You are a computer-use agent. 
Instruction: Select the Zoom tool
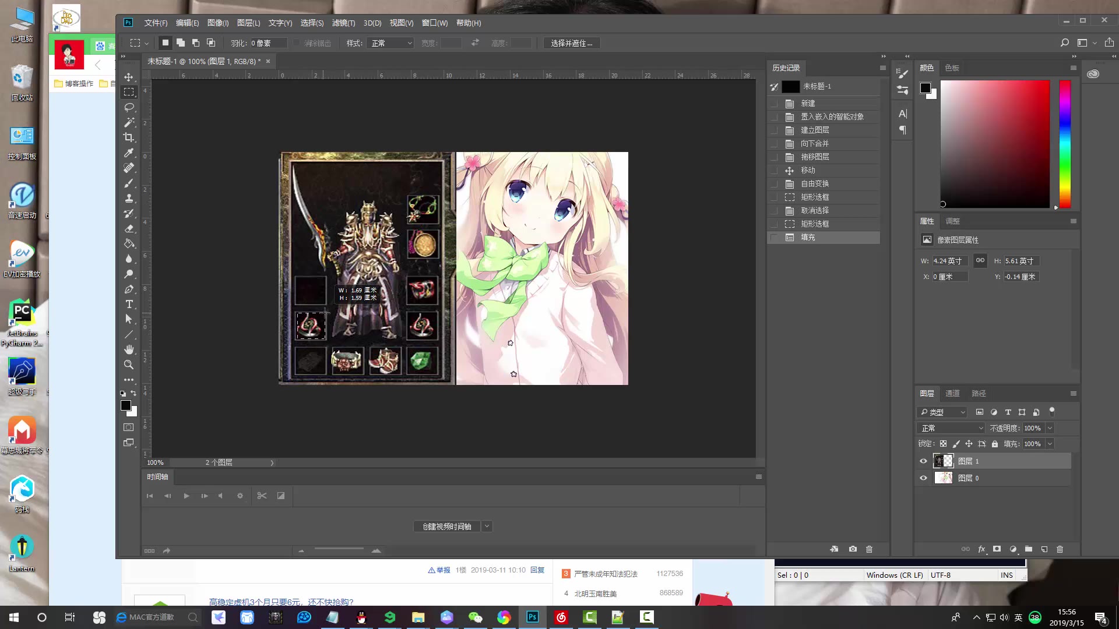[129, 365]
